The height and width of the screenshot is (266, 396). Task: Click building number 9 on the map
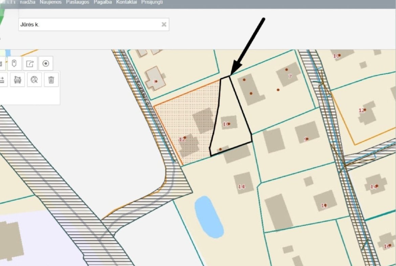click(307, 133)
